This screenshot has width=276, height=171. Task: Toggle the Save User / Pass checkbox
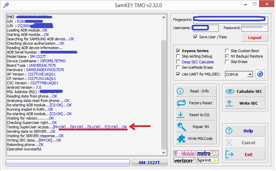(x=195, y=37)
